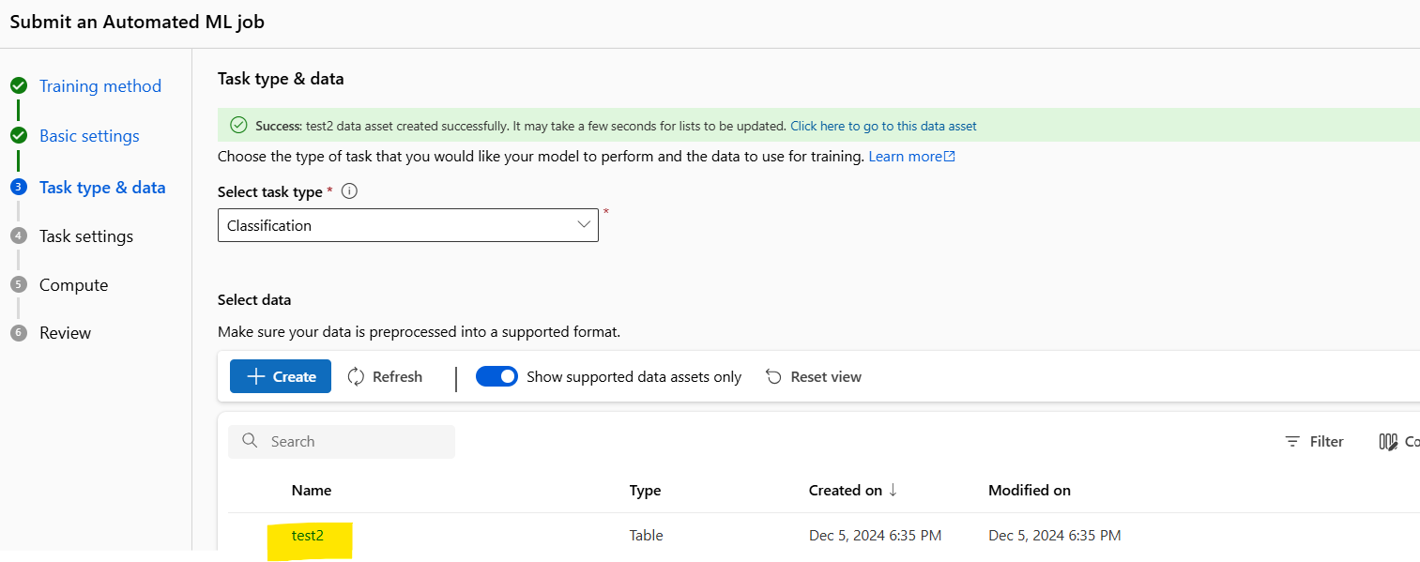Click the Refresh icon to reload data assets
Screen dimensions: 1420x562
356,376
